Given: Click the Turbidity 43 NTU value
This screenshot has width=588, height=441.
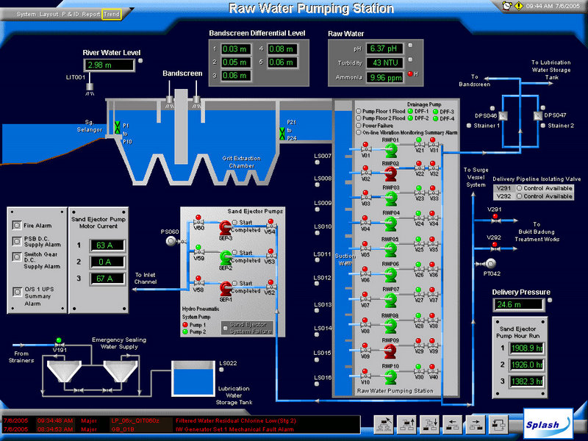Looking at the screenshot, I should 384,63.
